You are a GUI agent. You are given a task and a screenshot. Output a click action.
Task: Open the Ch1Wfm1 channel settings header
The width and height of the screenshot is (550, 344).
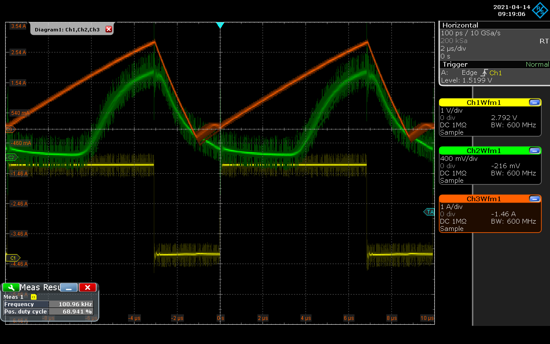(484, 102)
